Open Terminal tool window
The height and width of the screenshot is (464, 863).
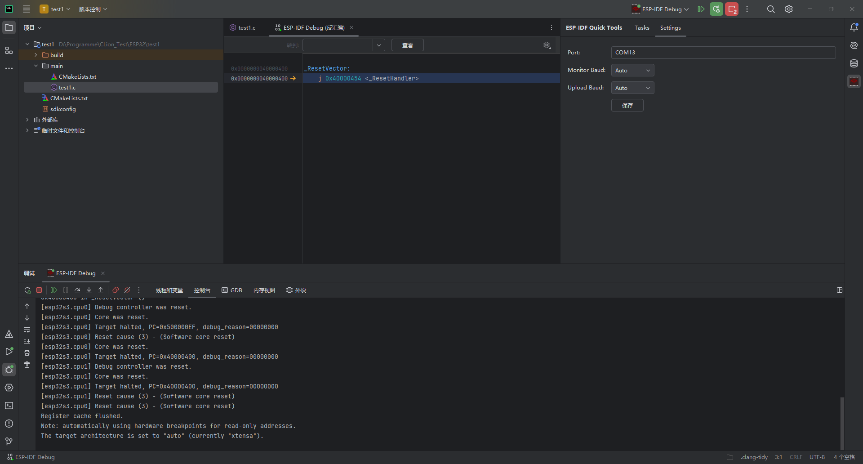coord(9,406)
